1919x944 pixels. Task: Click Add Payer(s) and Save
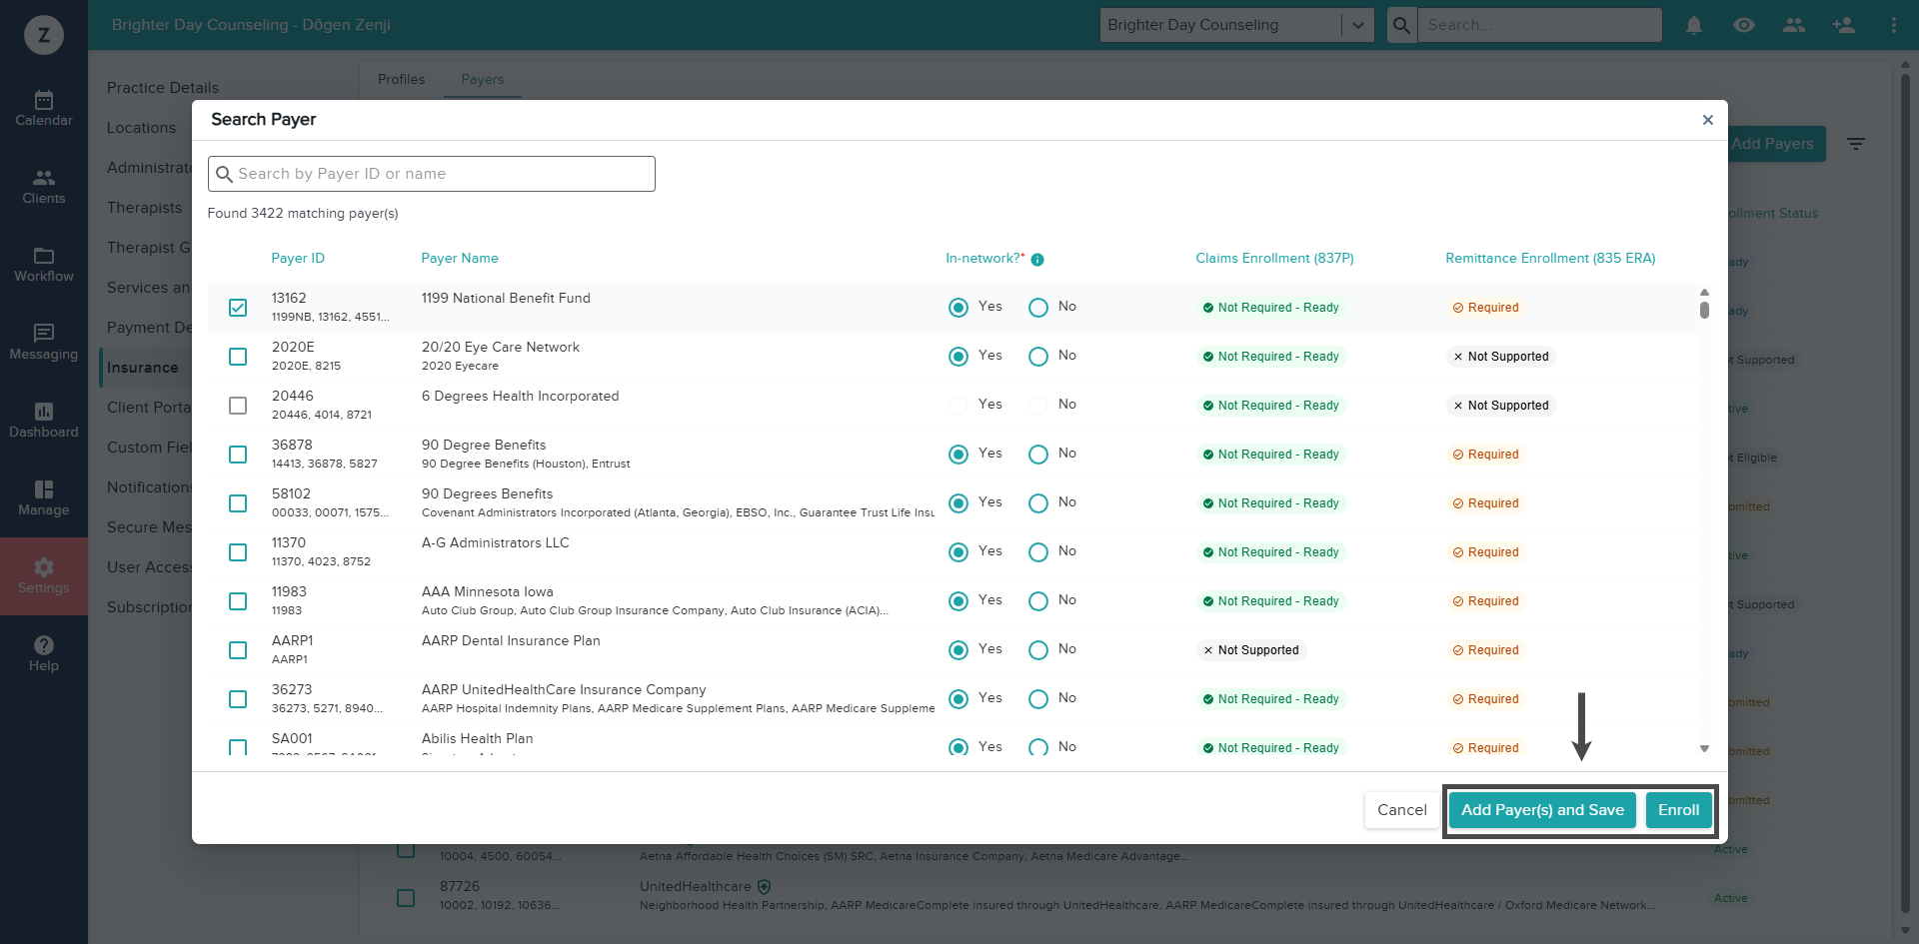pyautogui.click(x=1543, y=810)
